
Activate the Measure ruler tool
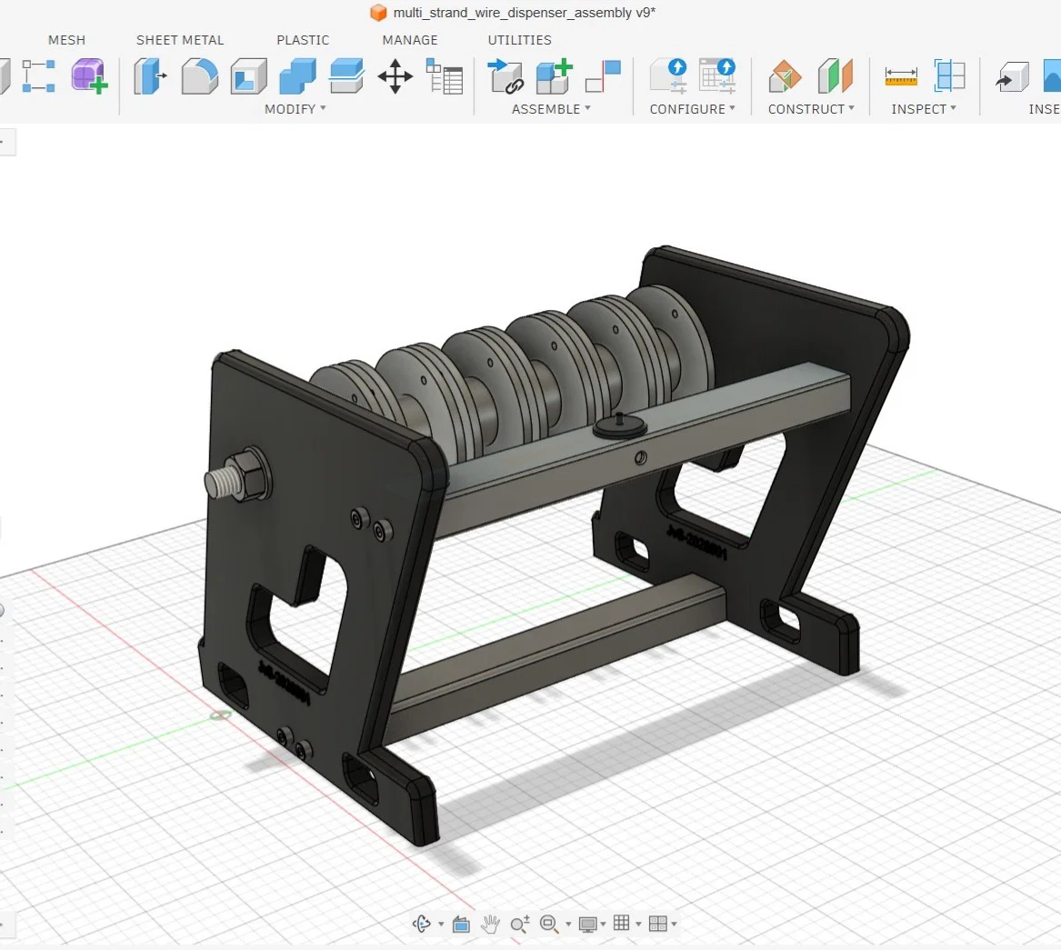point(901,76)
